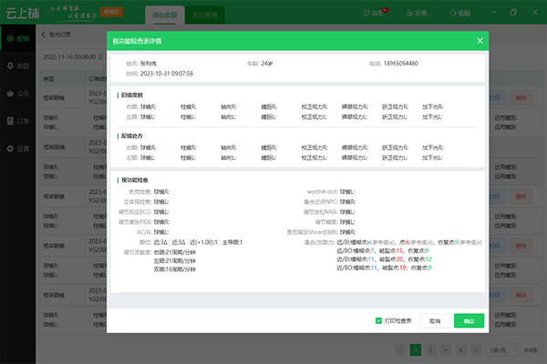Confirm with the green 确定 button
The width and height of the screenshot is (547, 364).
(469, 321)
